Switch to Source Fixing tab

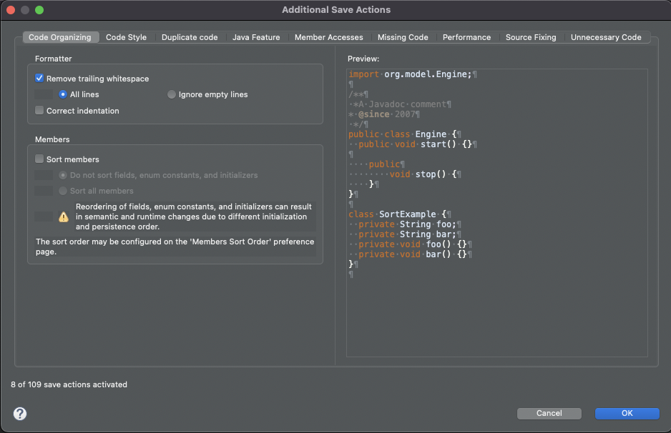click(531, 37)
